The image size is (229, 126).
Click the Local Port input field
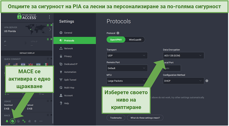[172, 68]
